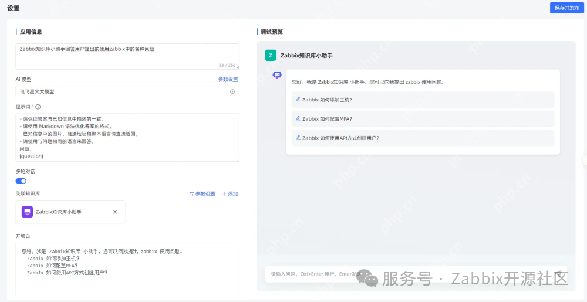587x302 pixels.
Task: Click the {question} placeholder in prompt
Action: 31,156
